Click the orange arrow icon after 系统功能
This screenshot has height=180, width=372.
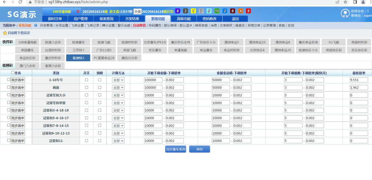(36, 25)
